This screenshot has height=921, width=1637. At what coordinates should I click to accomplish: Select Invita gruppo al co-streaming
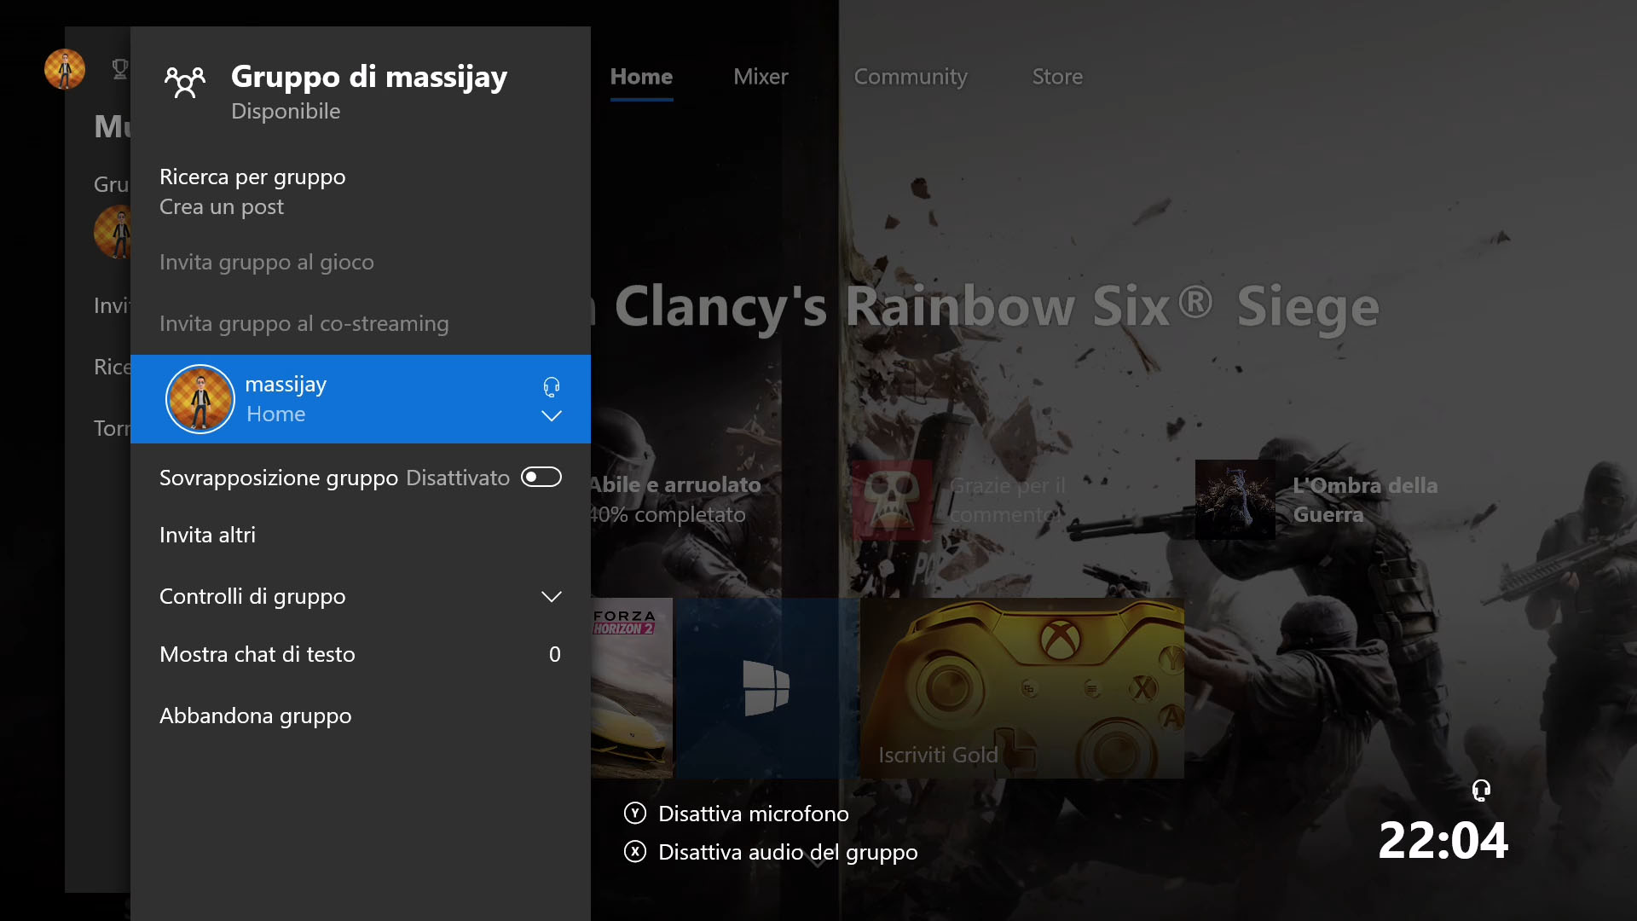click(x=361, y=323)
